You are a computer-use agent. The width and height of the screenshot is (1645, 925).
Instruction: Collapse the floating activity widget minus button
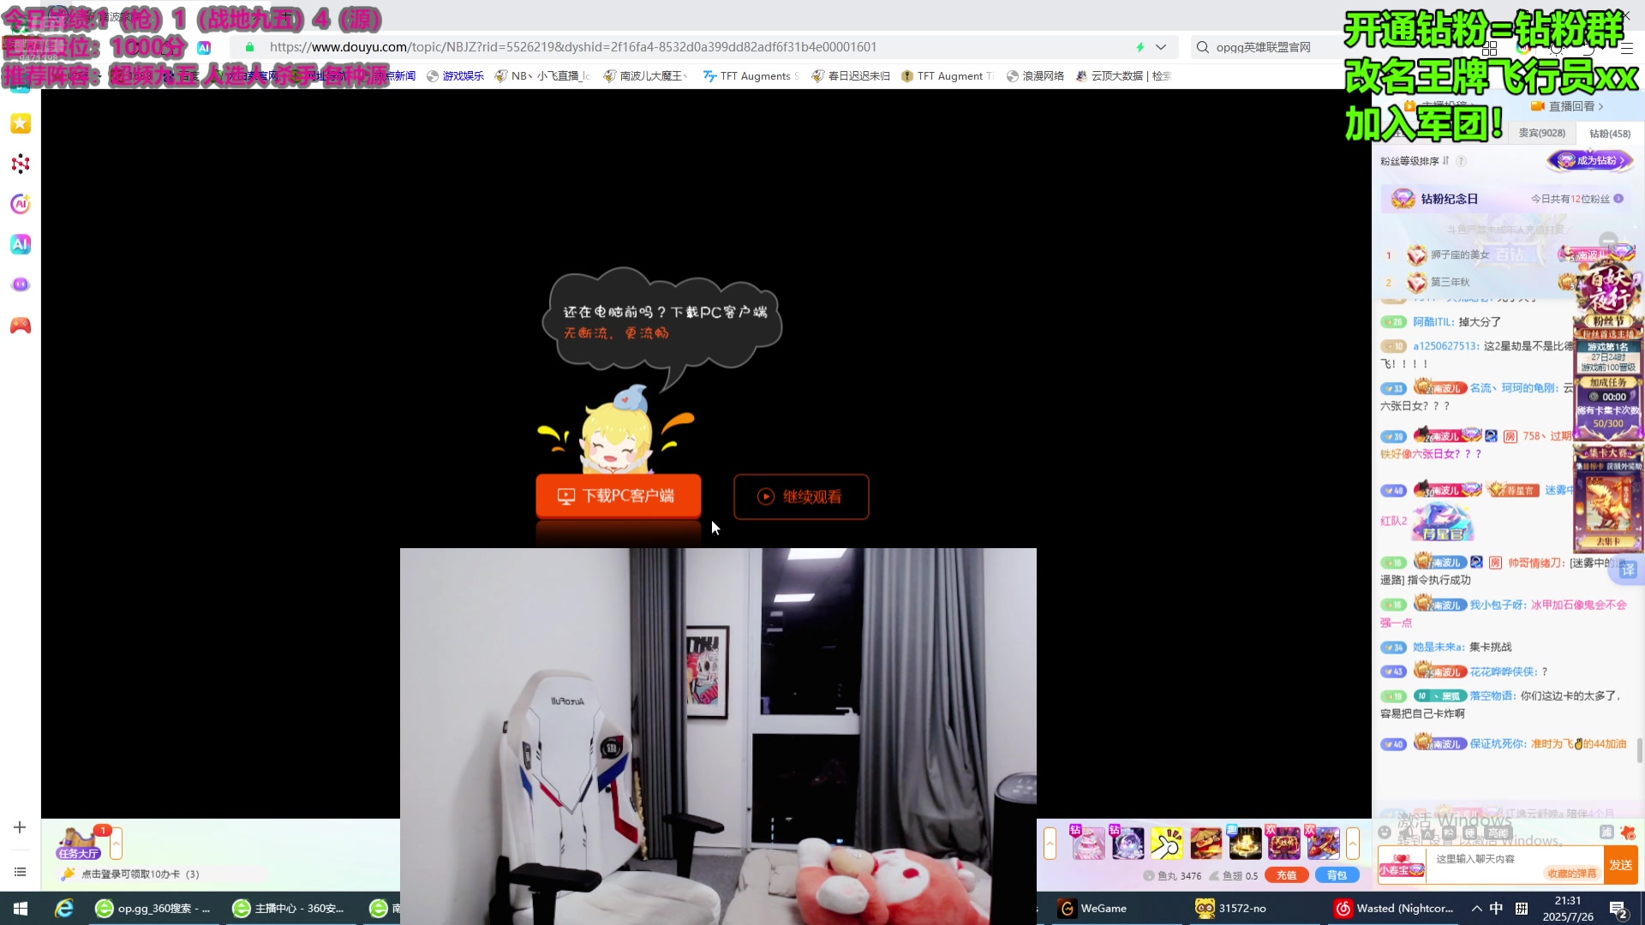click(1608, 240)
